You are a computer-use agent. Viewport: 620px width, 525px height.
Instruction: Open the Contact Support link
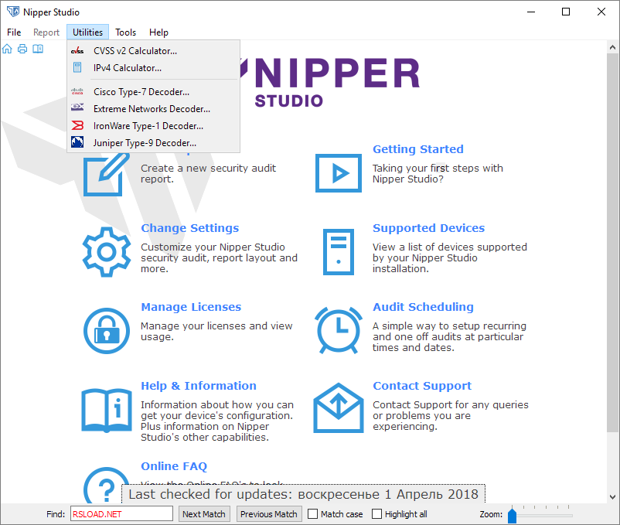click(x=422, y=386)
